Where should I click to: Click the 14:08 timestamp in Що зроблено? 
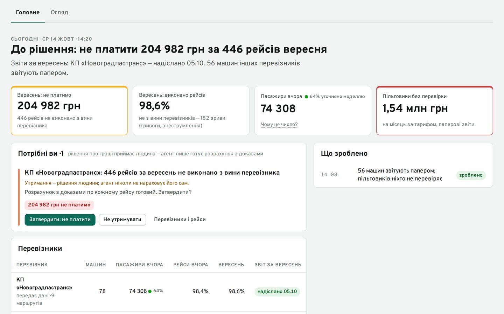click(x=329, y=175)
